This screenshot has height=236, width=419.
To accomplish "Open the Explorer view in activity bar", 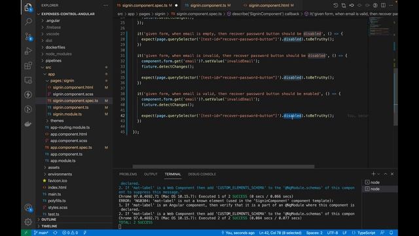I will click(x=28, y=7).
